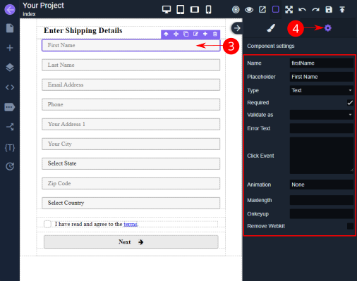Click the history restore sidebar icon
357x281 pixels.
(x=10, y=166)
